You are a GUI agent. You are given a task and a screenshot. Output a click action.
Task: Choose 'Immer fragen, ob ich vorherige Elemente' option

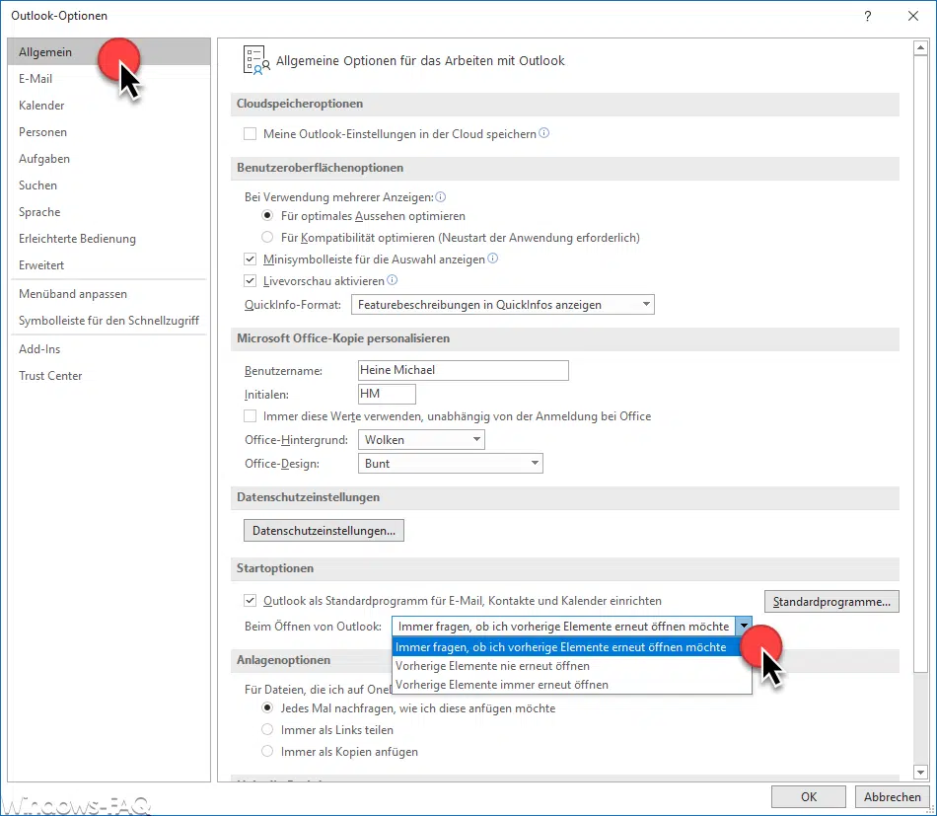click(564, 647)
